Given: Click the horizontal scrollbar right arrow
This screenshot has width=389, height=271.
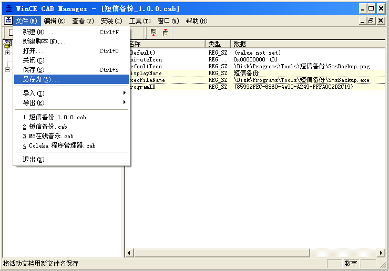Looking at the screenshot, I should point(381,253).
